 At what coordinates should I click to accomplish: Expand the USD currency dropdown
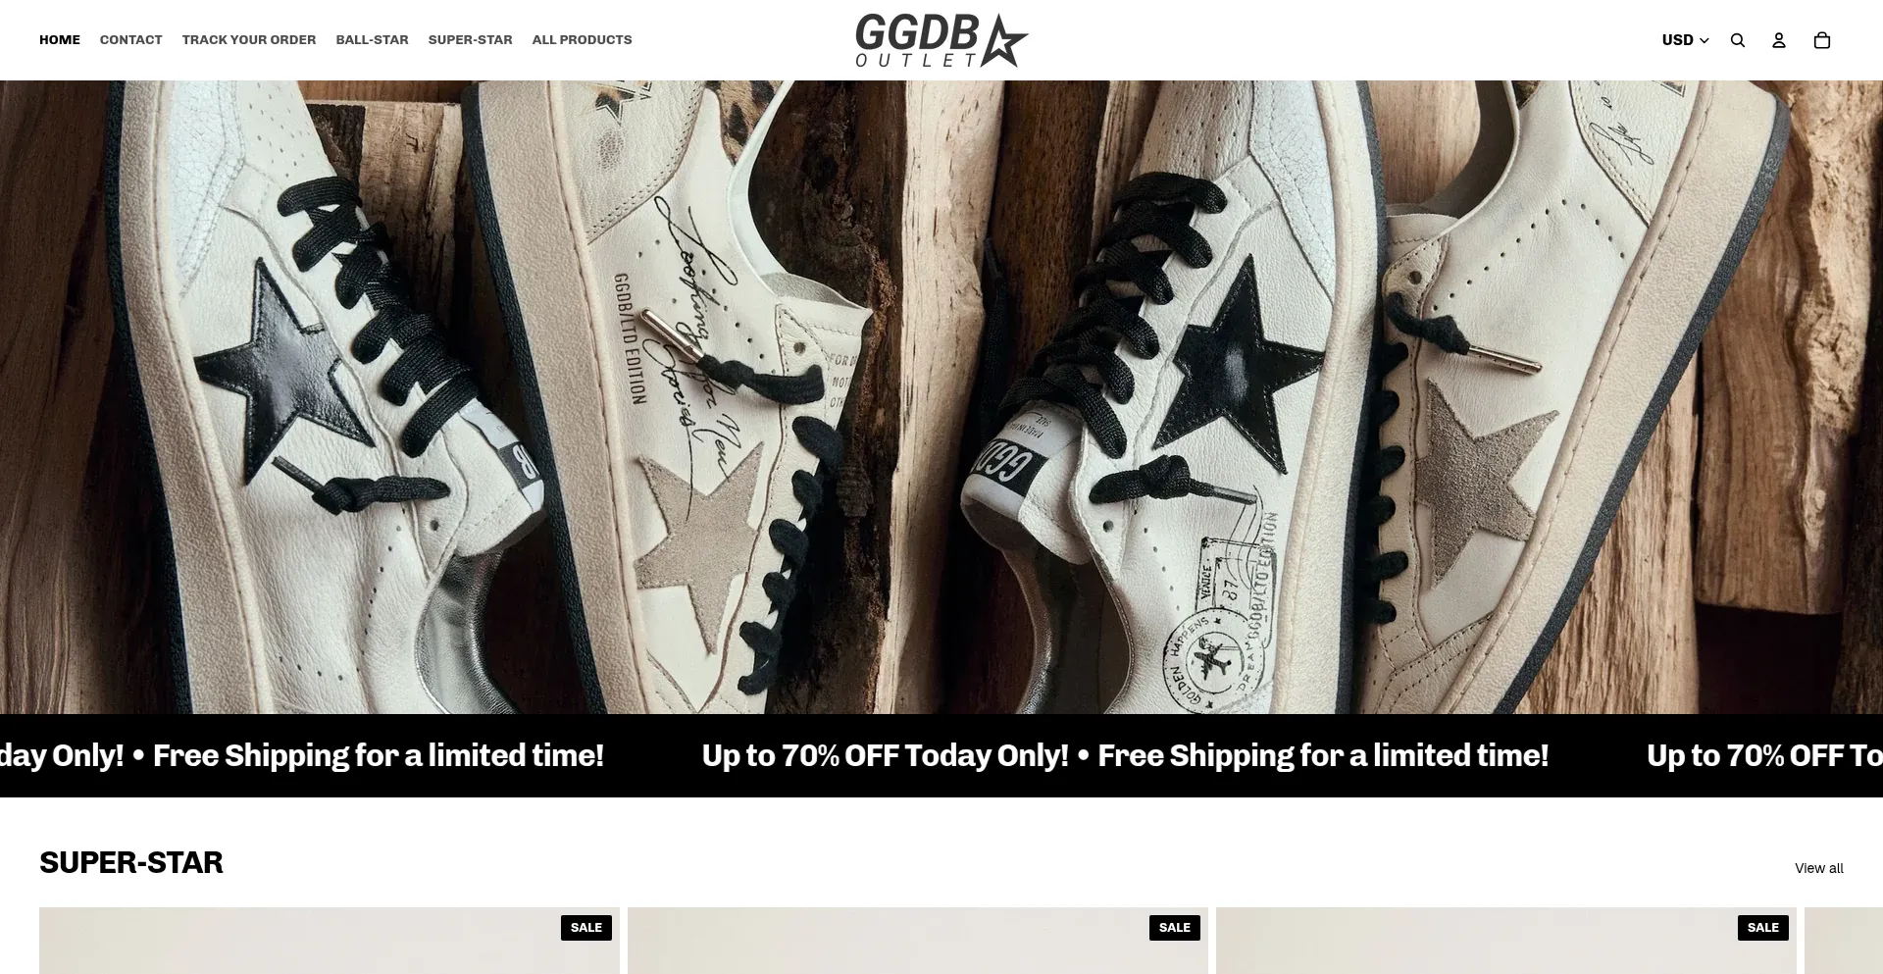[x=1685, y=40]
